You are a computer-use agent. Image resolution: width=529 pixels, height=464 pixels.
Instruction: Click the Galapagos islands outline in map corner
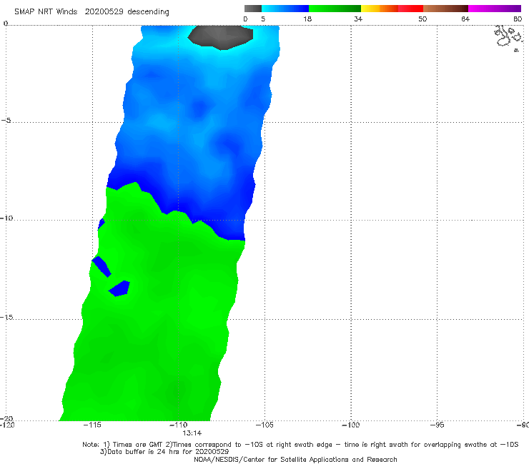click(509, 37)
